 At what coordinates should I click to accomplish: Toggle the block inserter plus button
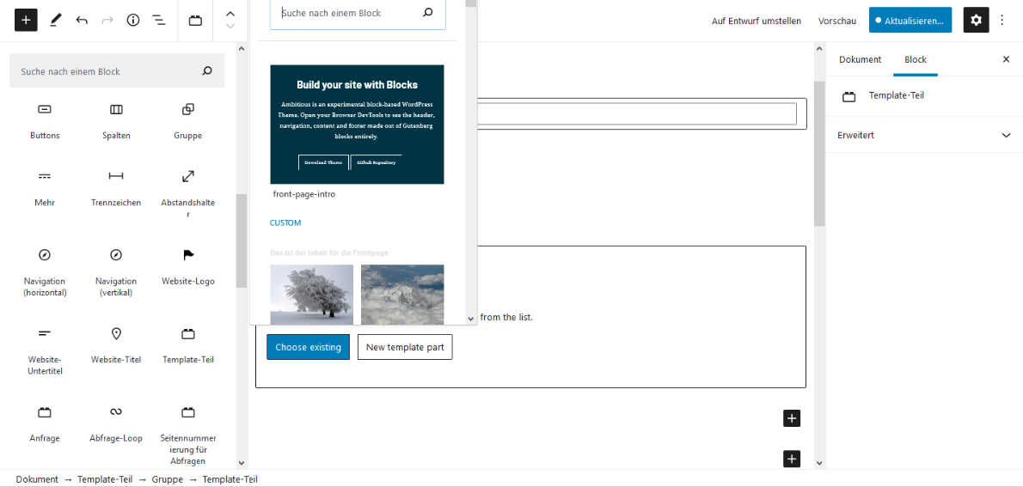26,20
